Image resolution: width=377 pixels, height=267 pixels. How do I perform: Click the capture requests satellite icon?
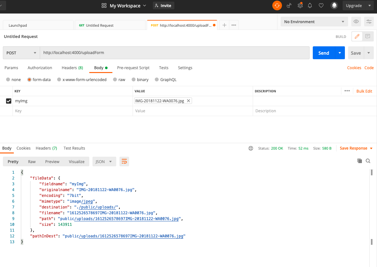click(289, 5)
